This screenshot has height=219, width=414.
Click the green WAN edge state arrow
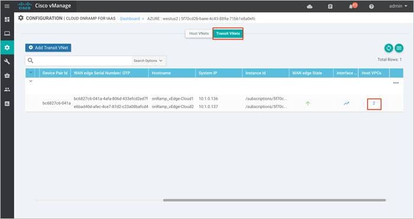click(308, 103)
